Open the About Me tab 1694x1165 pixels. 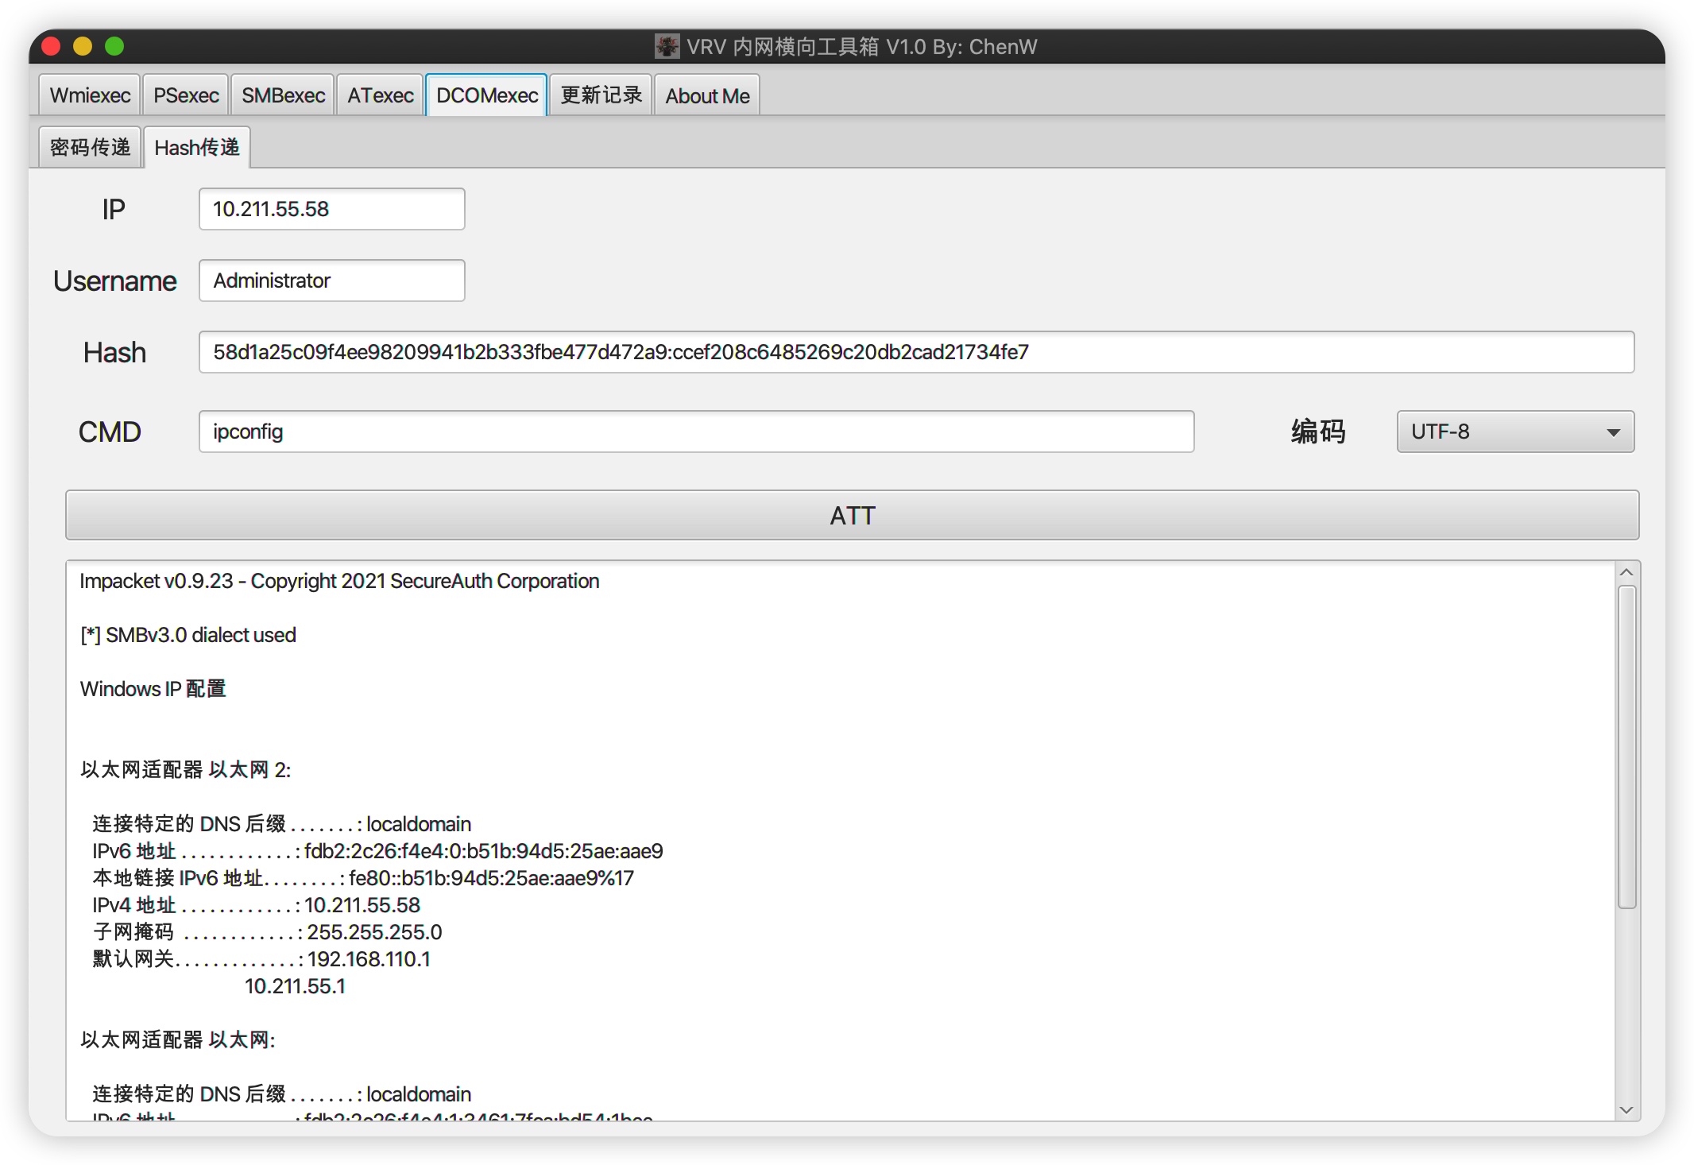707,95
